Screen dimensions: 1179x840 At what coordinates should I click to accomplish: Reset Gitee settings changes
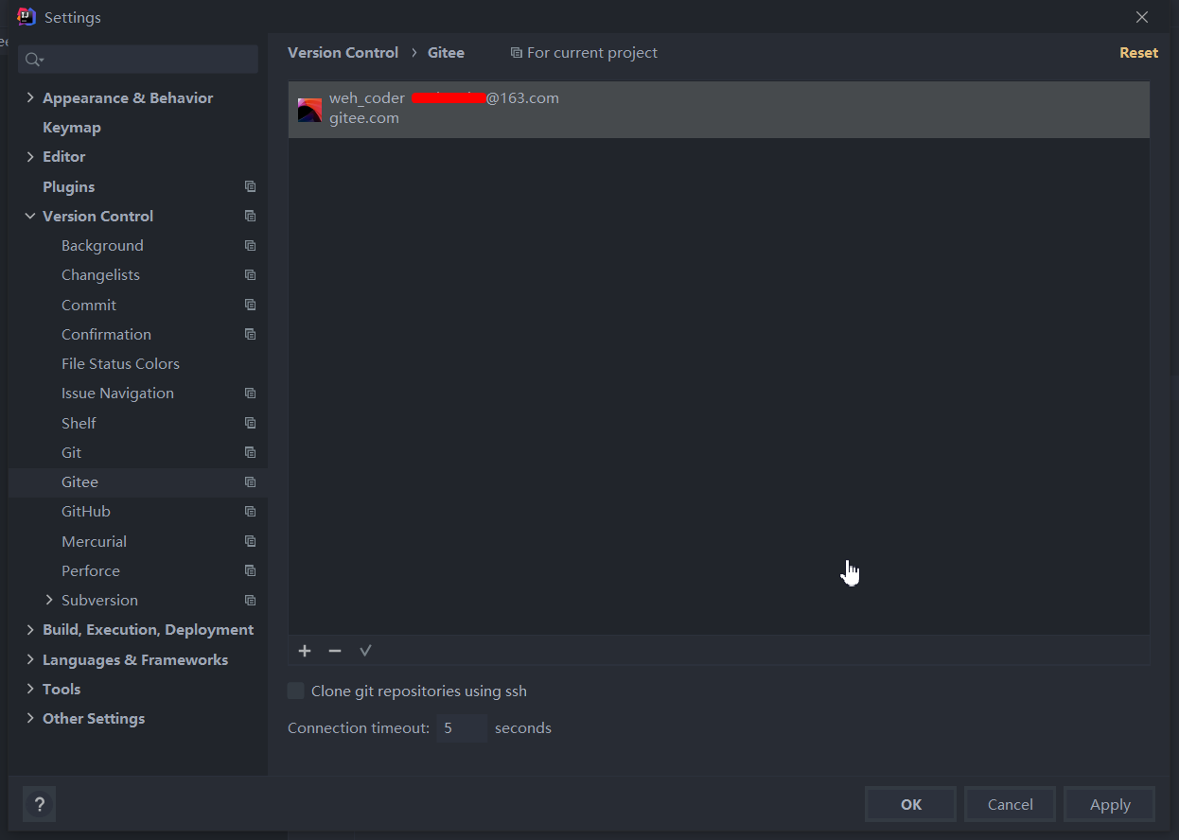(1138, 53)
